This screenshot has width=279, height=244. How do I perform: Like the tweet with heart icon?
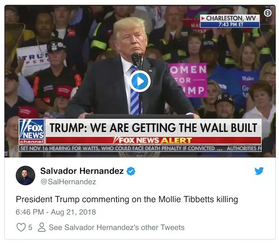pos(21,227)
